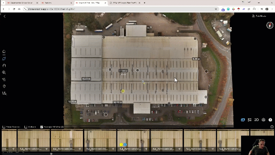Viewport: 275px width, 155px height.
Task: Click the blue badge on the thumbnail
Action: 125,145
